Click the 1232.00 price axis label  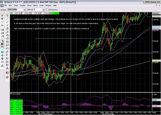(x=155, y=84)
